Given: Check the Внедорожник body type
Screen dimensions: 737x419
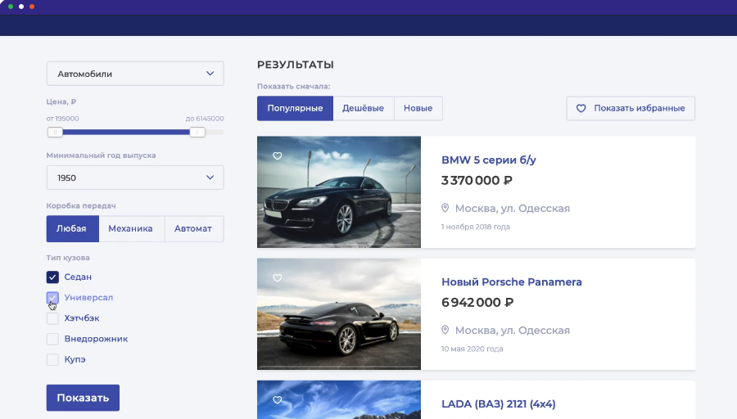Looking at the screenshot, I should click(x=52, y=338).
